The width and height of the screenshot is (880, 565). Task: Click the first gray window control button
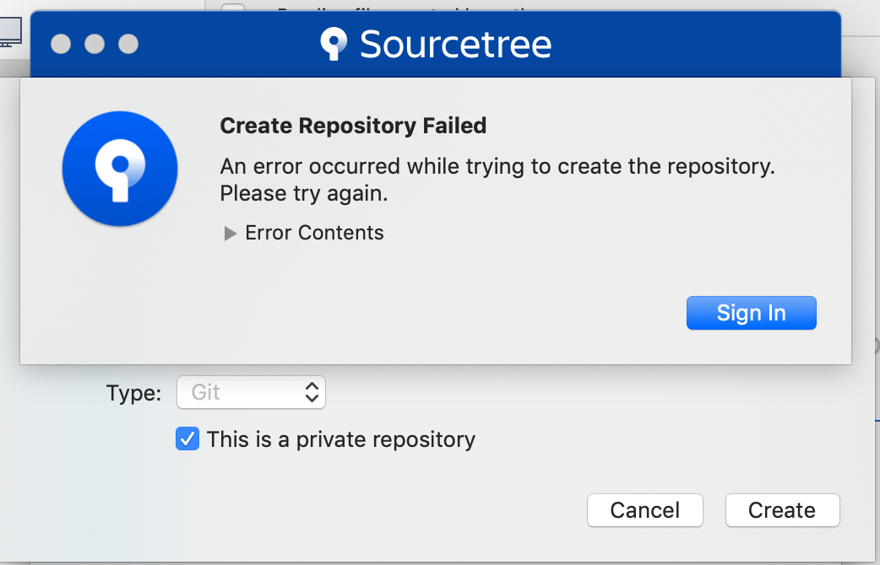61,44
